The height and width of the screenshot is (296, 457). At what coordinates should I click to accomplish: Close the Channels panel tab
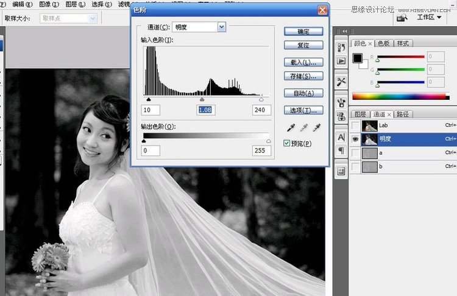389,115
